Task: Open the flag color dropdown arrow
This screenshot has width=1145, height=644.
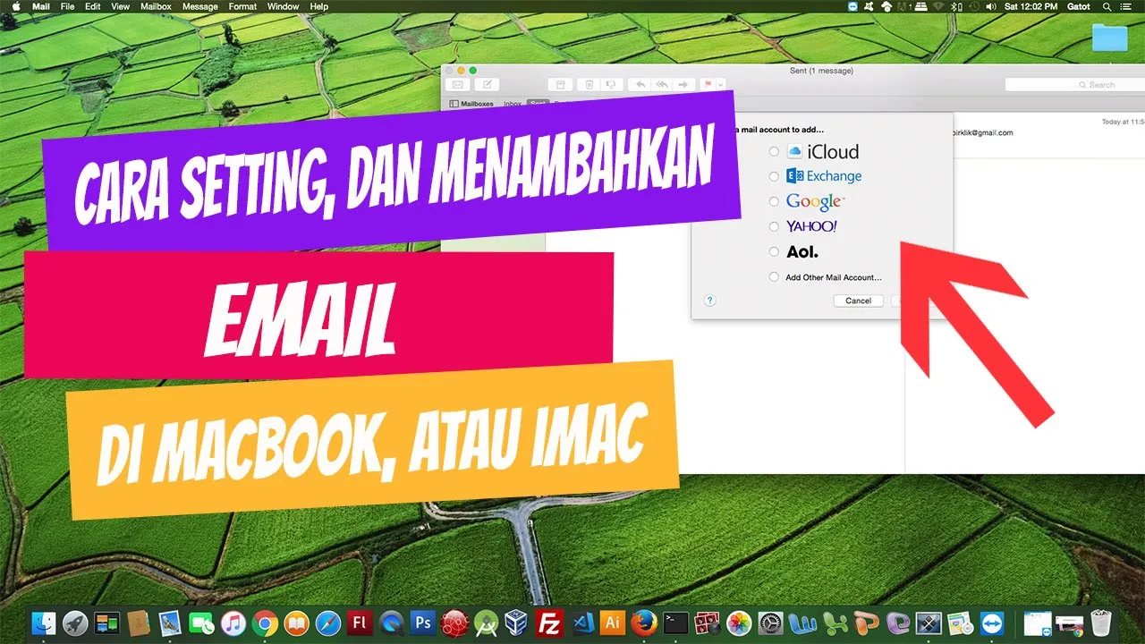Action: (x=722, y=85)
